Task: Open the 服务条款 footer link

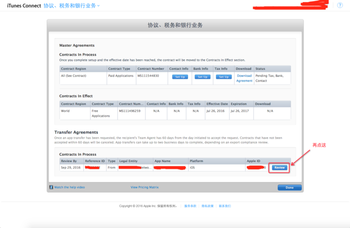Action: [190, 206]
